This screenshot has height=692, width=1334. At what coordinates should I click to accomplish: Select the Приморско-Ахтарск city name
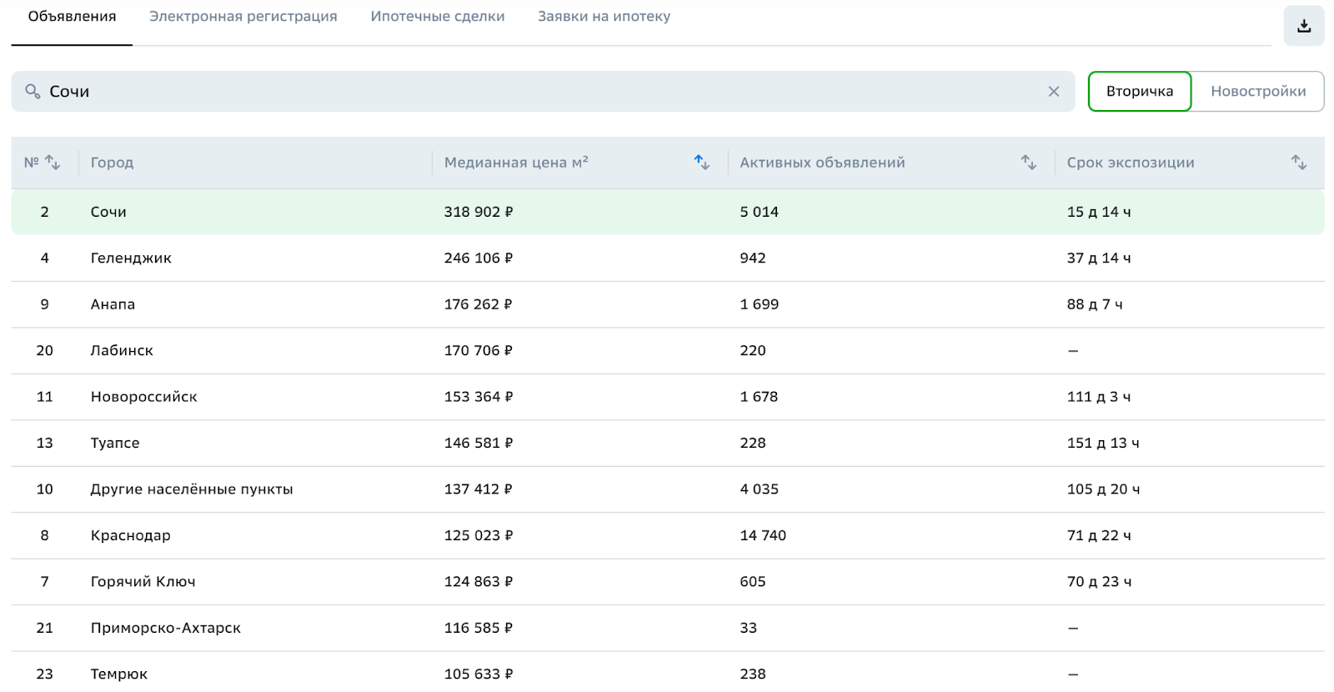point(166,628)
